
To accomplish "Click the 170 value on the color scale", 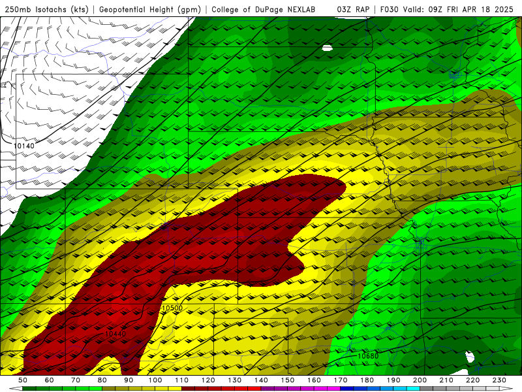I will [341, 380].
